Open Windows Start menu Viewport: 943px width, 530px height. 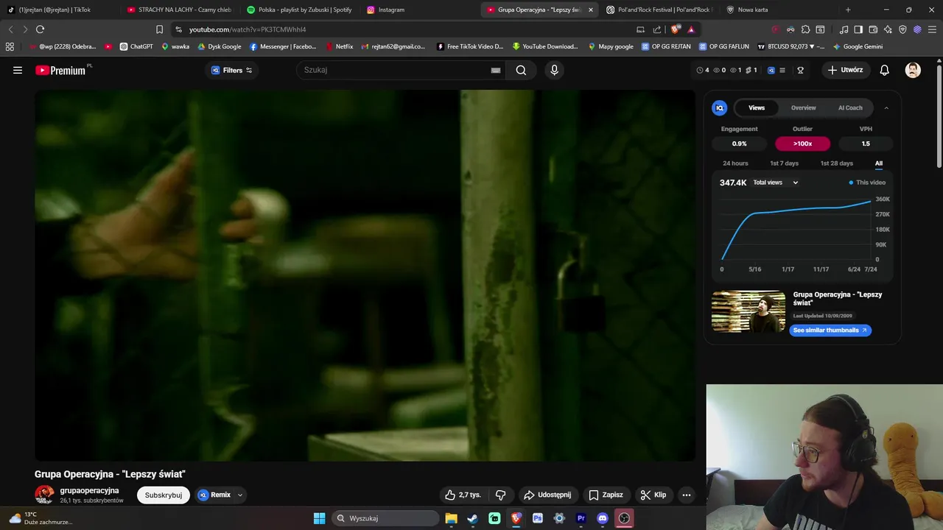tap(319, 518)
